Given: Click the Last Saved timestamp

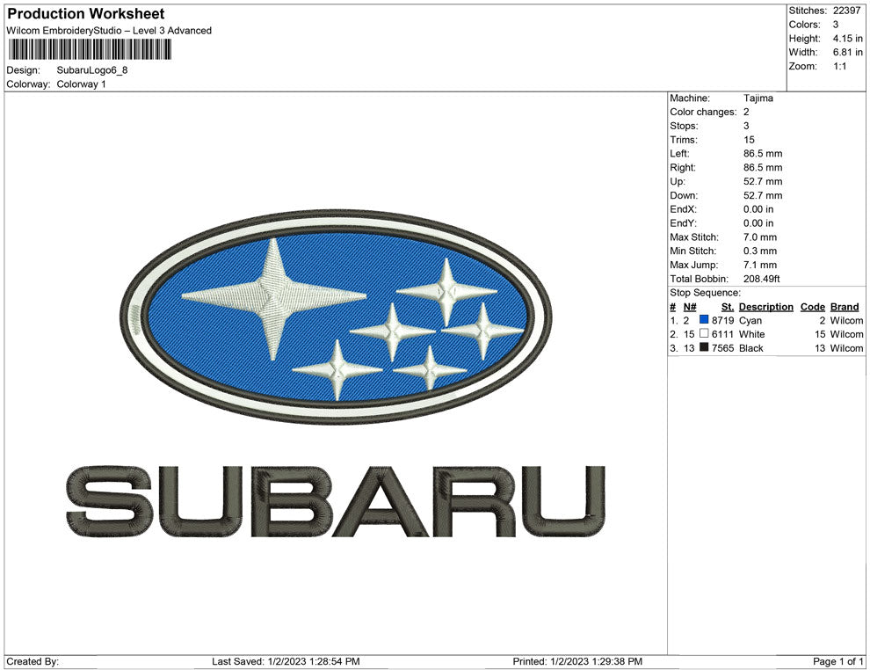Looking at the screenshot, I should coord(286,661).
